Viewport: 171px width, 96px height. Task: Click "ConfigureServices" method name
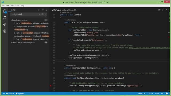click(85, 78)
